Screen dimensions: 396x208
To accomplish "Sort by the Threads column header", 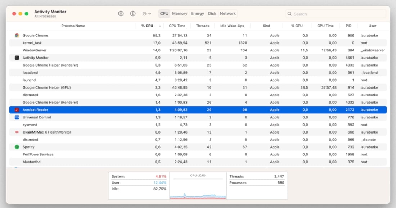I will pos(202,26).
